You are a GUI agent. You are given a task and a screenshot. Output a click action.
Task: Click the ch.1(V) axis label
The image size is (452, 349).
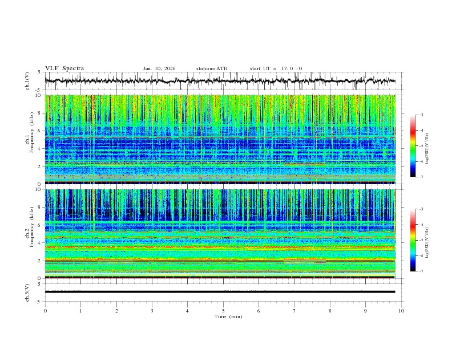pos(27,81)
